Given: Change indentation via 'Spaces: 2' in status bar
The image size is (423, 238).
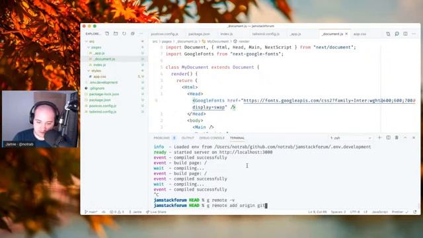Looking at the screenshot, I should pos(338,212).
